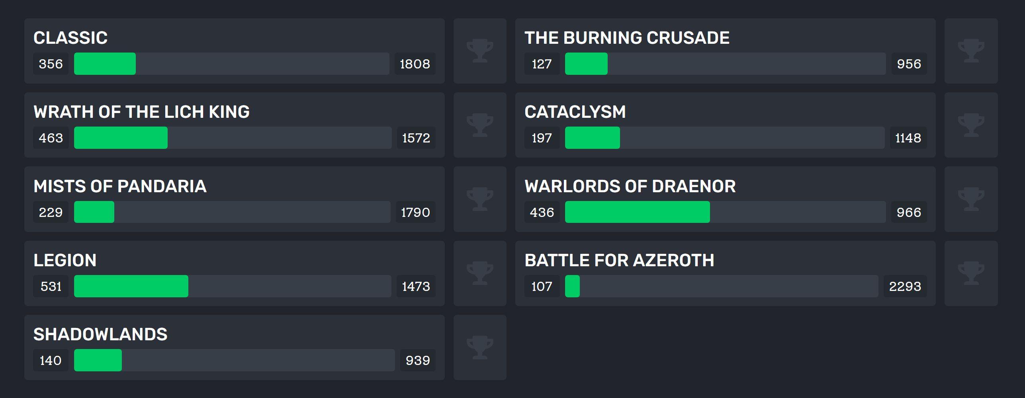Select the Legion progress bar
The image size is (1025, 398).
coord(233,286)
